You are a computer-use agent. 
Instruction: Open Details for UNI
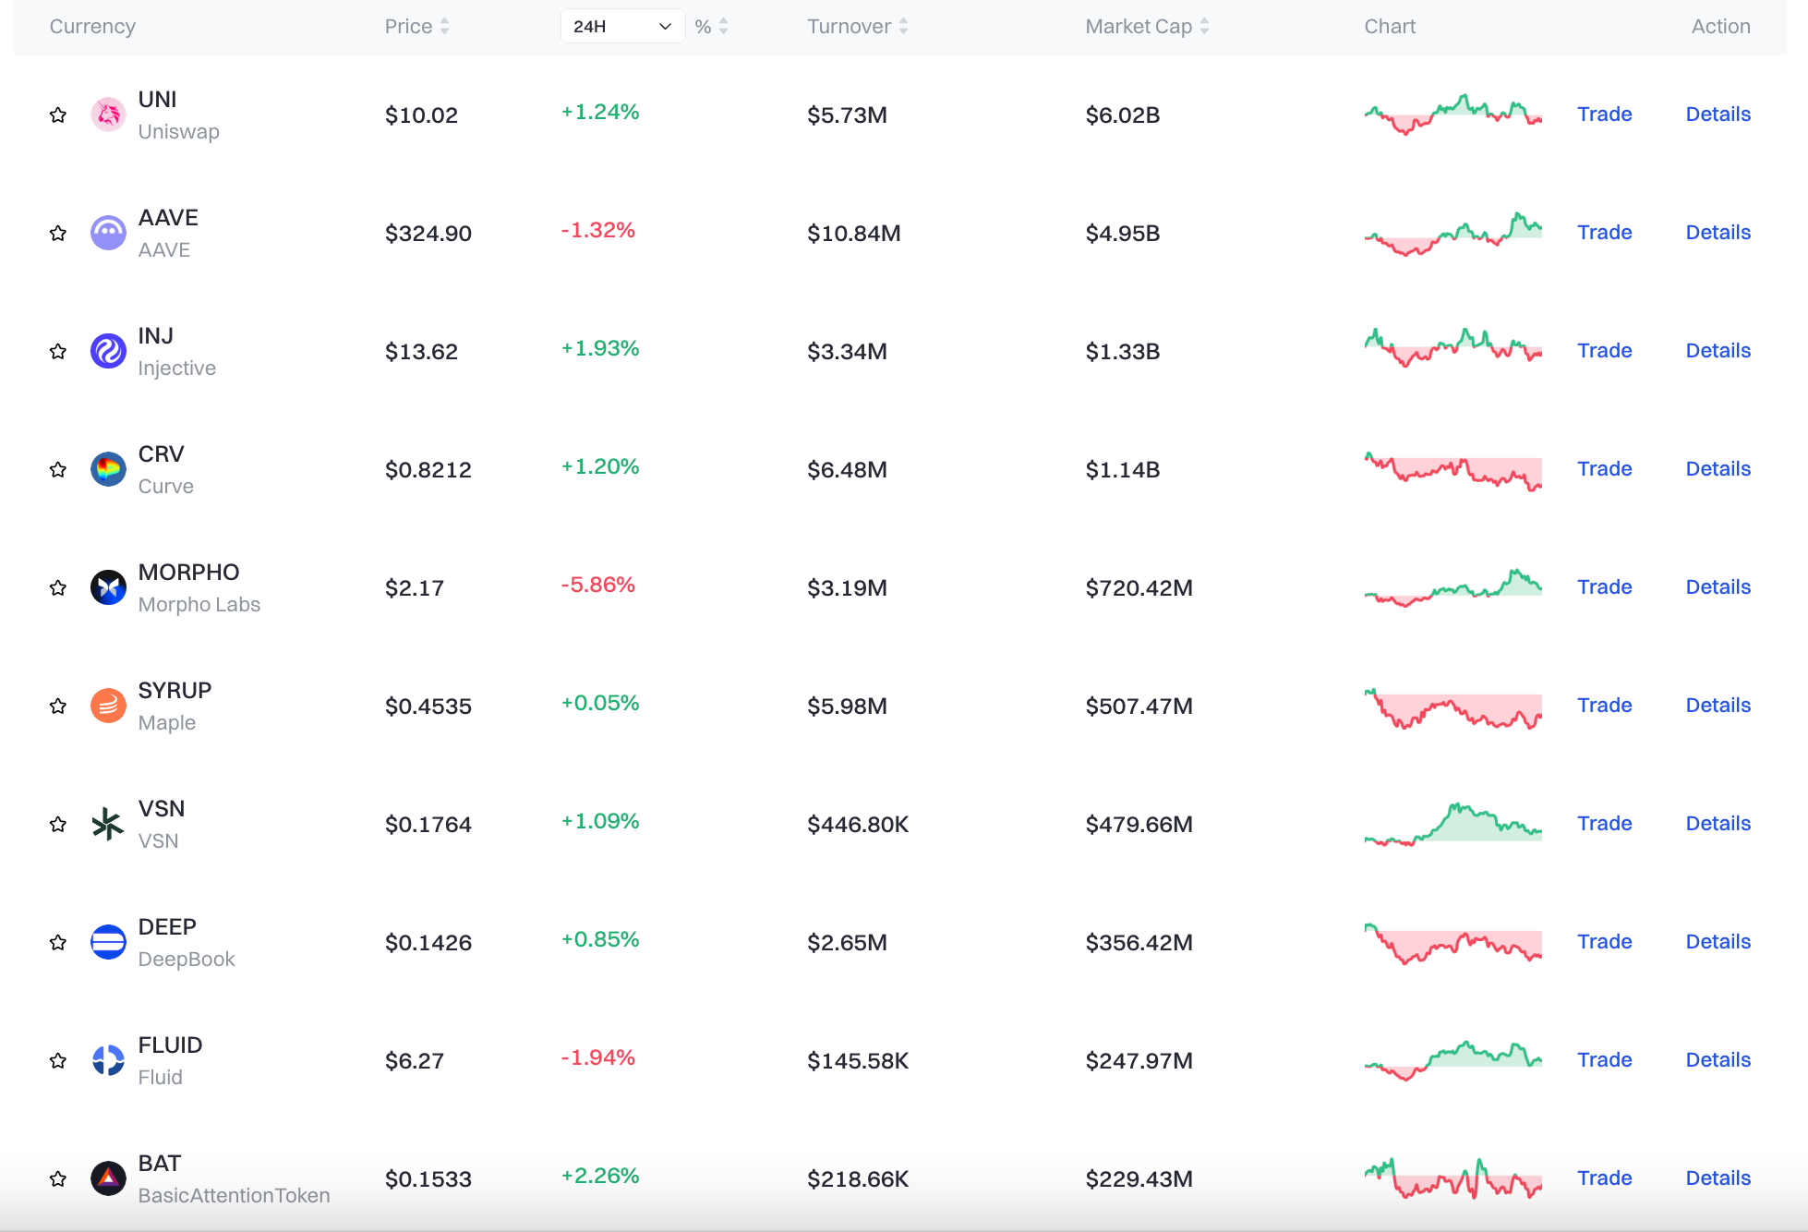click(x=1718, y=115)
